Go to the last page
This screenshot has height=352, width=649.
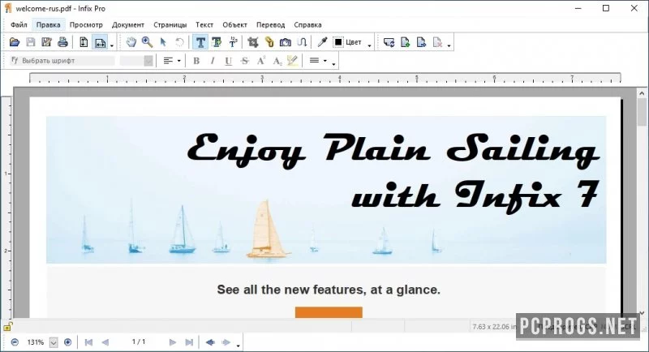click(x=189, y=342)
